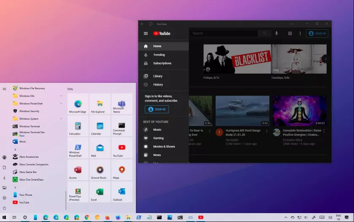Click the Windows Start button on taskbar
The width and height of the screenshot is (354, 222).
click(x=4, y=217)
